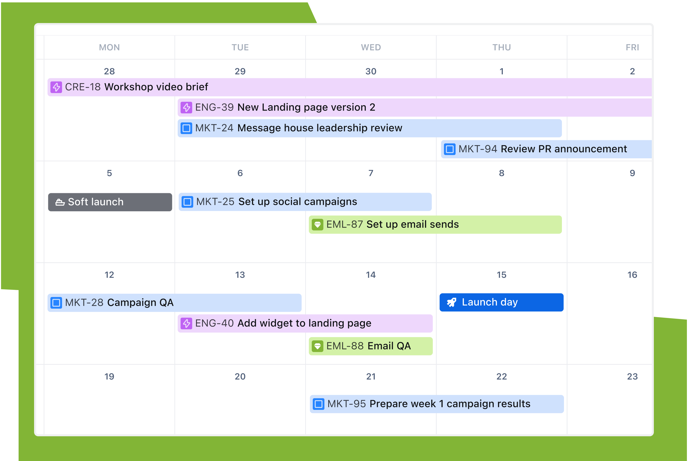This screenshot has height=461, width=690.
Task: Click the checkbox icon on MKT-24
Action: tap(187, 128)
